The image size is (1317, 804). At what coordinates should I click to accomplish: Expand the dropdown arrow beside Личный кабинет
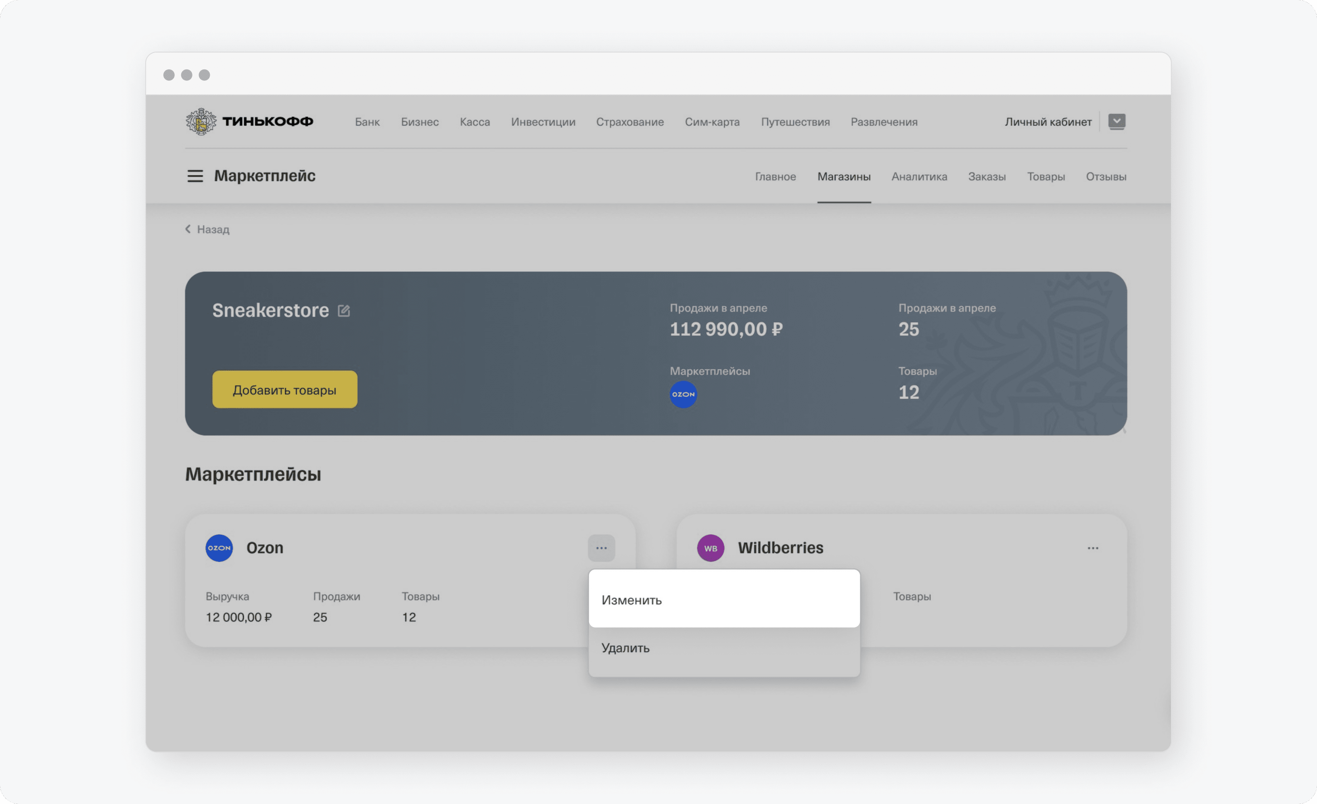click(1116, 121)
